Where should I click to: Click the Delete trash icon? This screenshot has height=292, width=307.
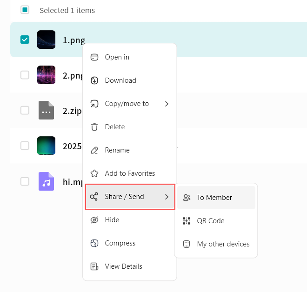tap(94, 127)
